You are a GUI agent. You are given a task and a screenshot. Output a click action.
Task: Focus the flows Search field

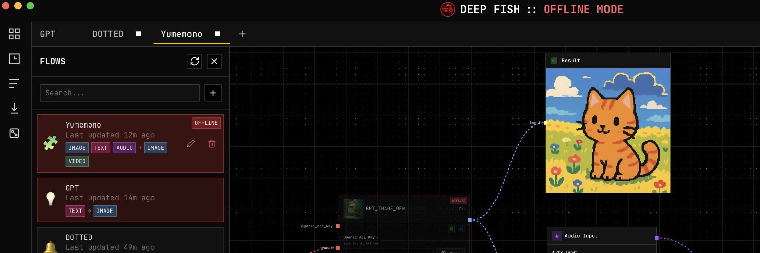click(x=120, y=93)
